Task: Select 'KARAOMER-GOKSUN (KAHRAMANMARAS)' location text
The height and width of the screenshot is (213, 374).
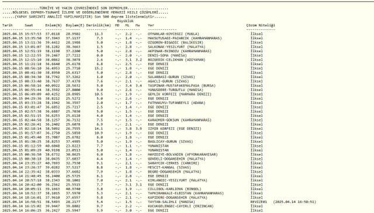Action: tap(179, 120)
